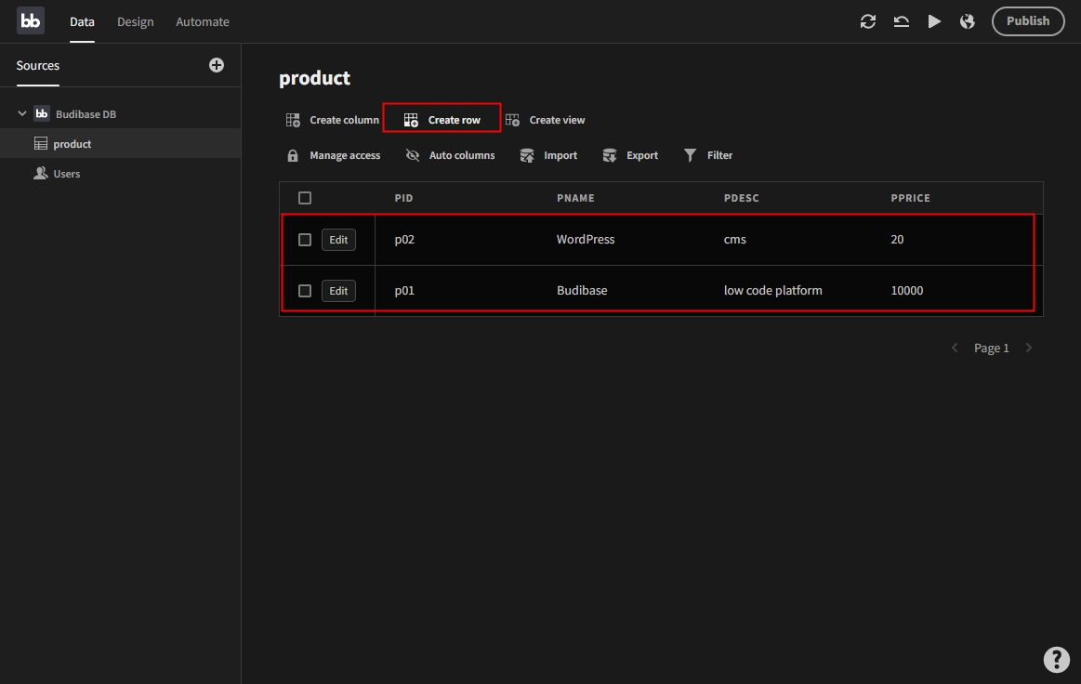Collapse the Budibase DB tree chevron
This screenshot has width=1081, height=684.
tap(21, 114)
